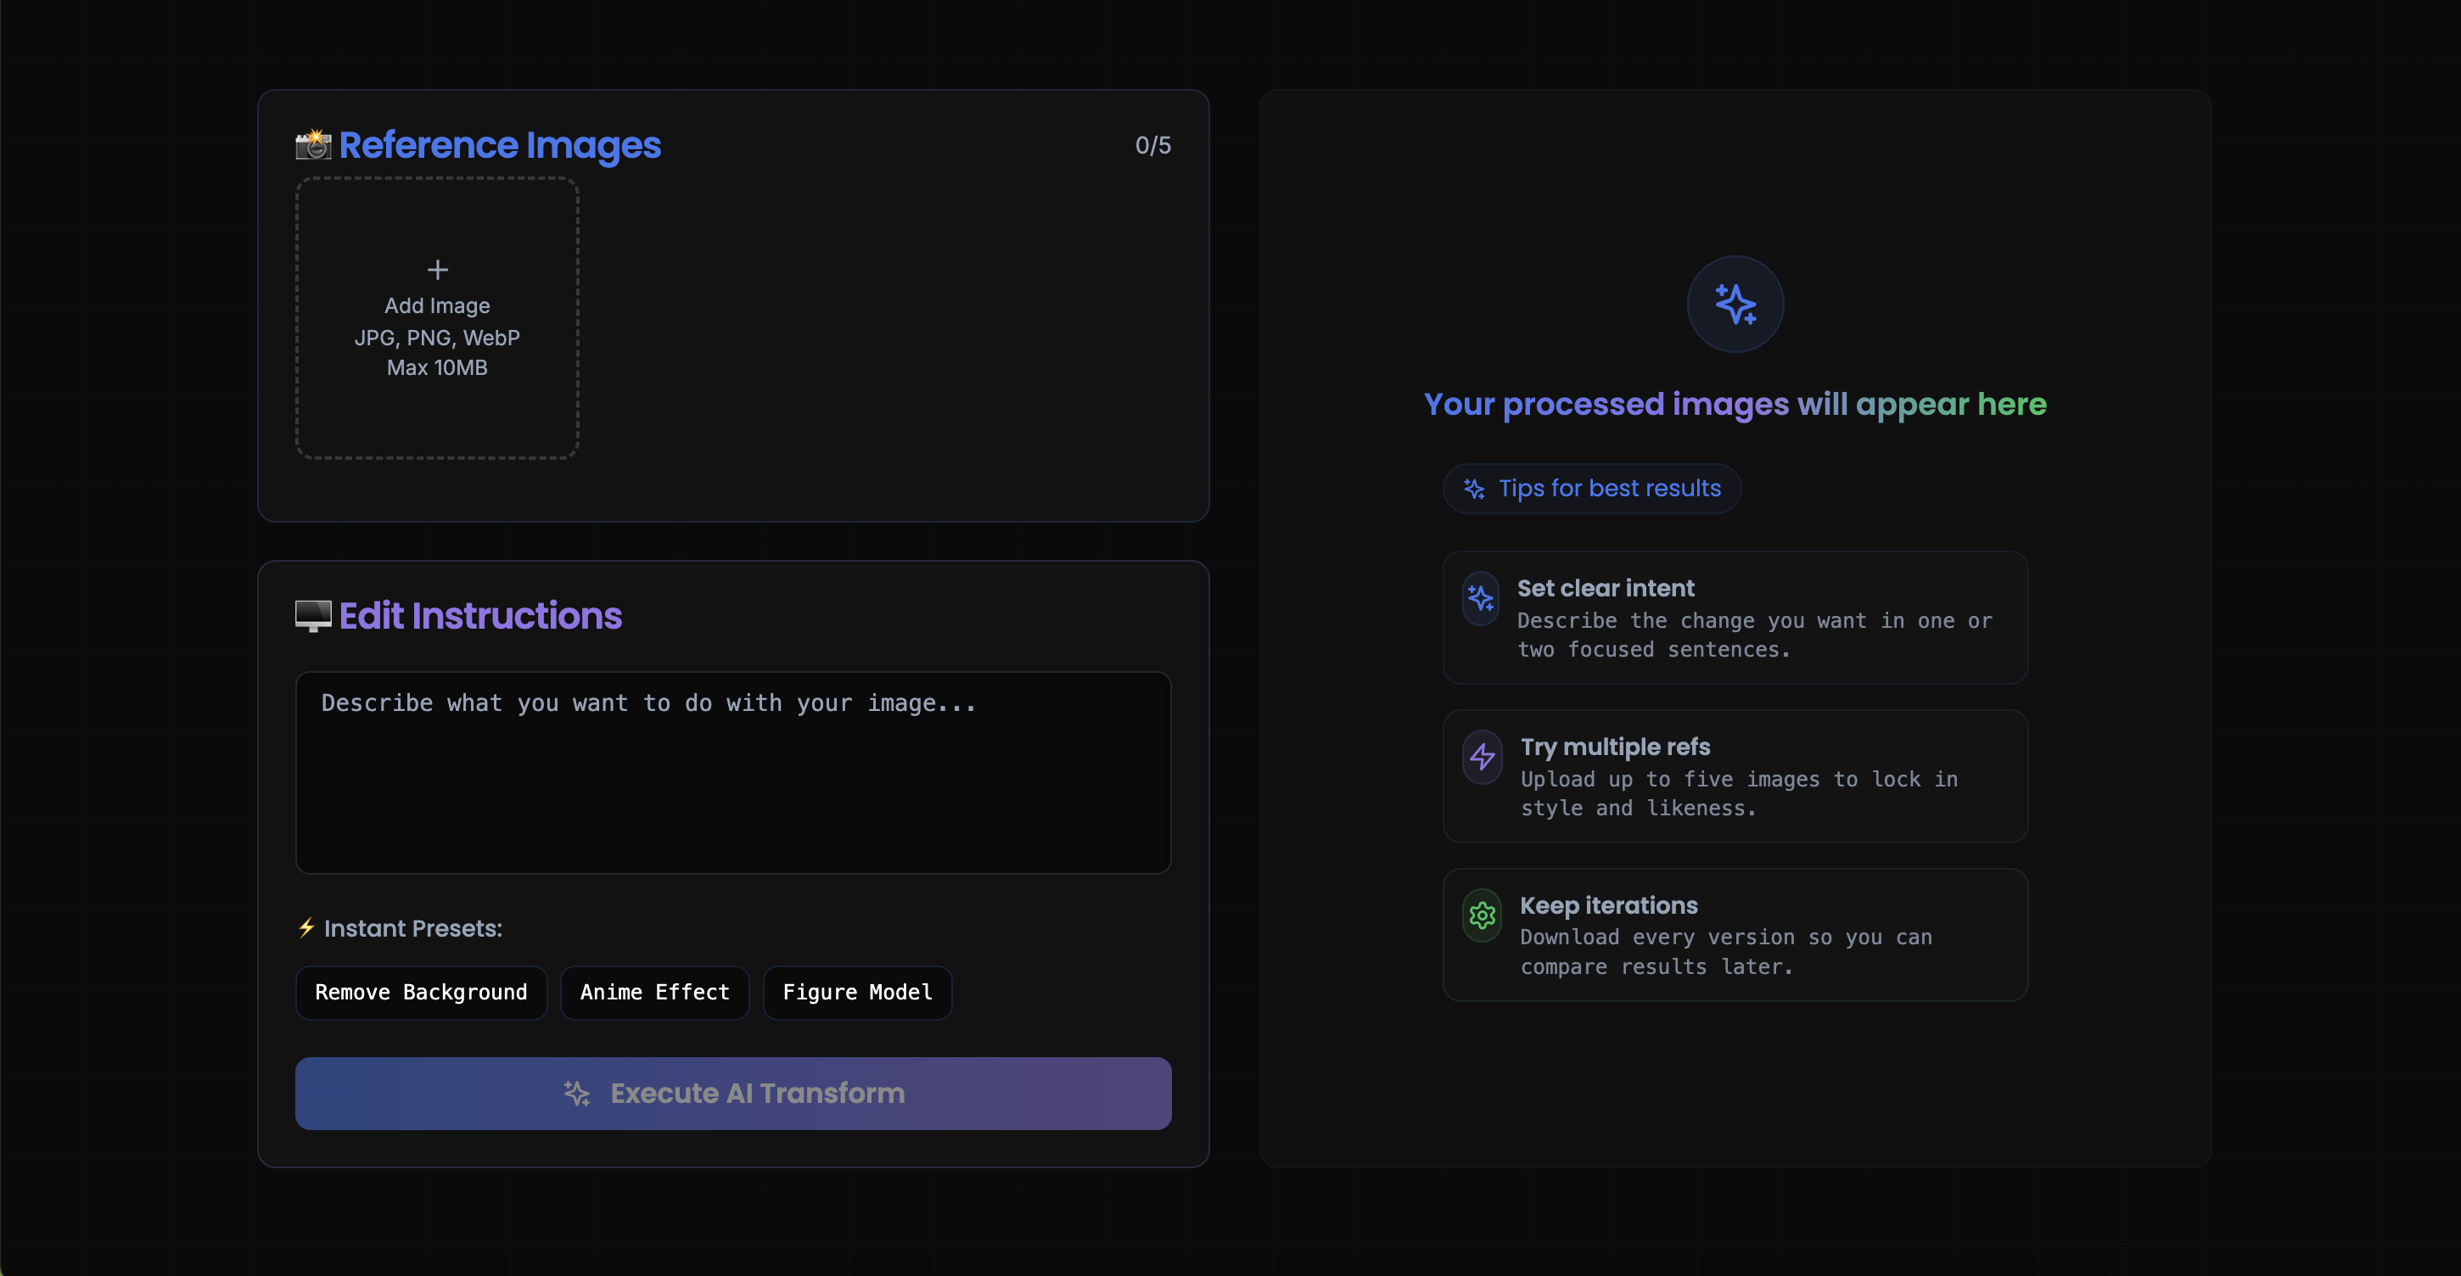Click the sparkle icon in the Tips pill

click(1474, 489)
